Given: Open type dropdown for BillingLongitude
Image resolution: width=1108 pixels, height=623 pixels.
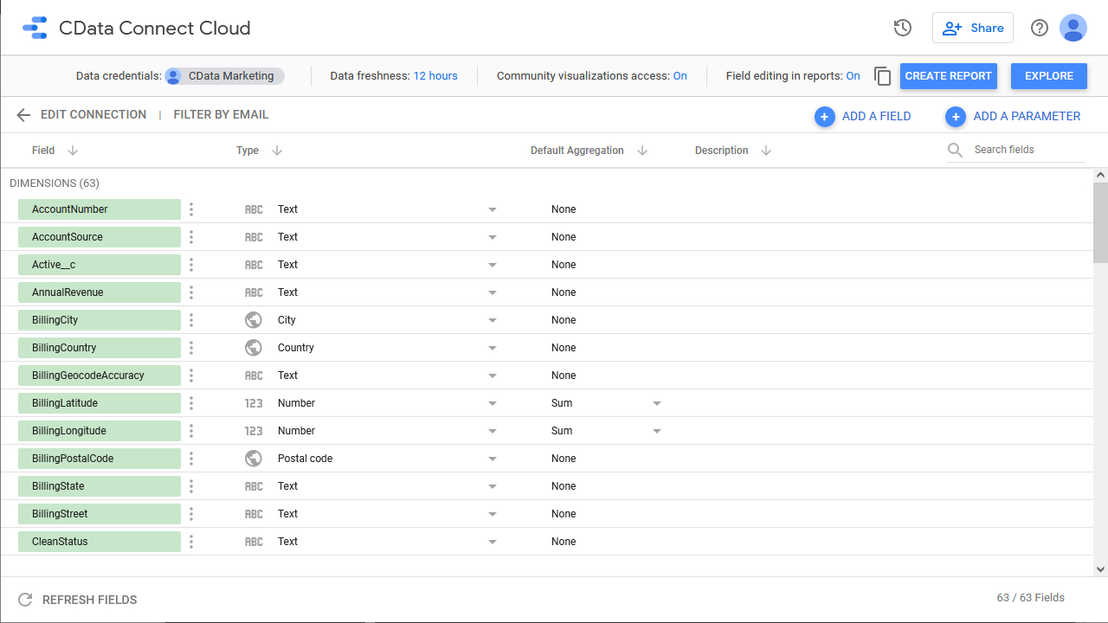Looking at the screenshot, I should pos(493,431).
